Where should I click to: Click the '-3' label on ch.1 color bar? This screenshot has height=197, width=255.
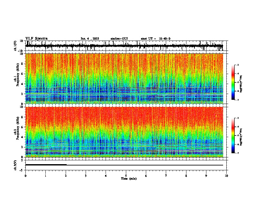tap(237, 65)
